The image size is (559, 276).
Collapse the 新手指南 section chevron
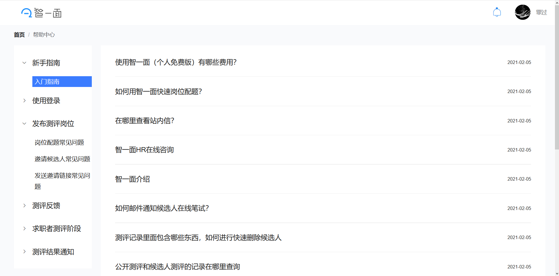click(24, 63)
